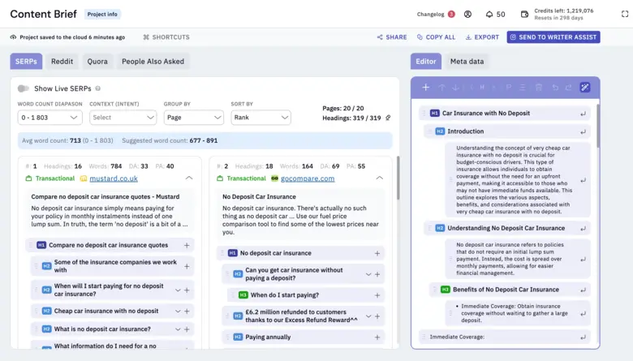The height and width of the screenshot is (361, 633).
Task: Click the Send to Writer Assist button
Action: (x=553, y=37)
